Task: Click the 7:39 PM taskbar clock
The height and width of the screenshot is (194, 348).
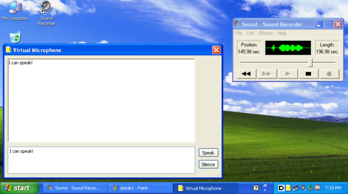Action: tap(333, 188)
